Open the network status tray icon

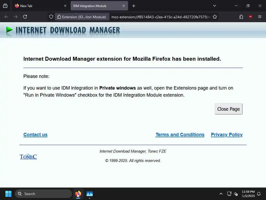[x=229, y=194]
